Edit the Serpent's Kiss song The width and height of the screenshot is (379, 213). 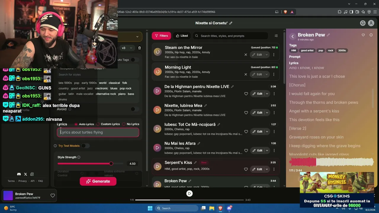(257, 169)
